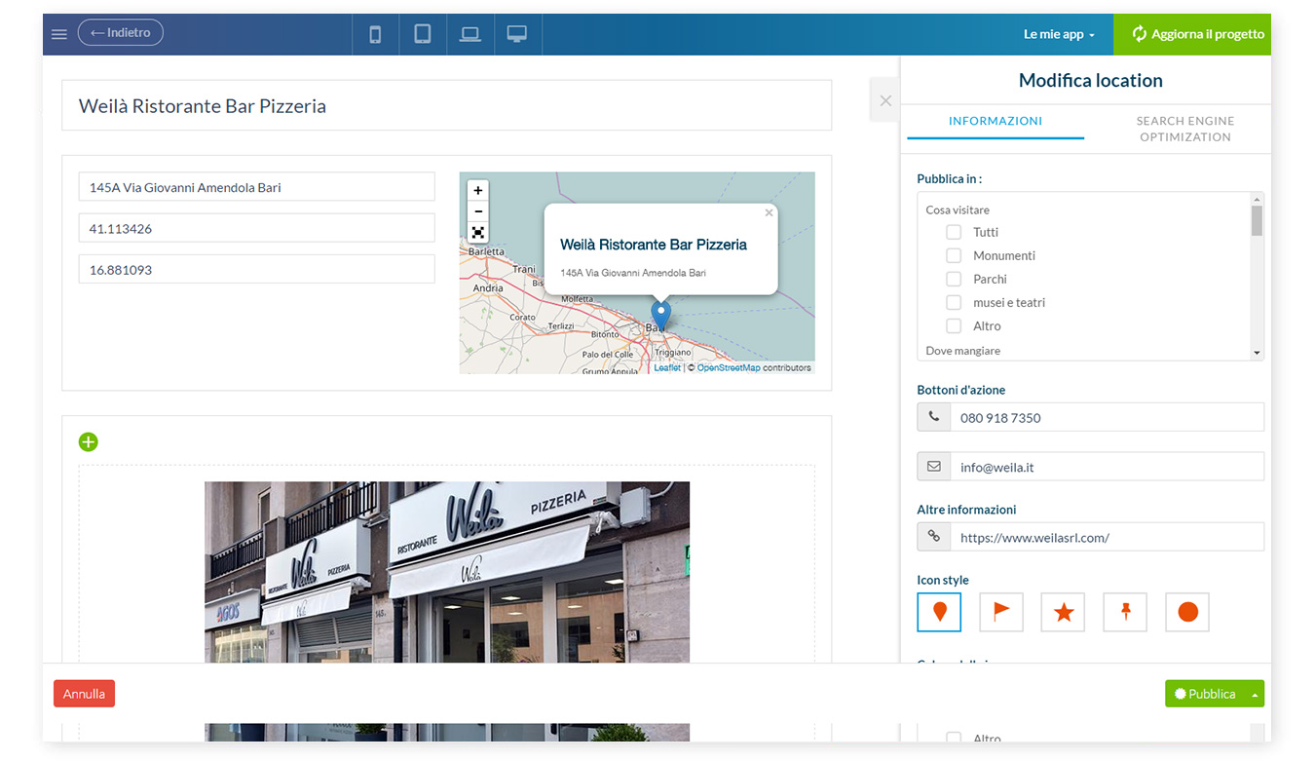This screenshot has width=1315, height=761.
Task: Open the Leaflet link
Action: click(667, 367)
